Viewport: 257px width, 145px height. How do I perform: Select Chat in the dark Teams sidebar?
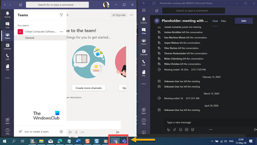pyautogui.click(x=144, y=31)
